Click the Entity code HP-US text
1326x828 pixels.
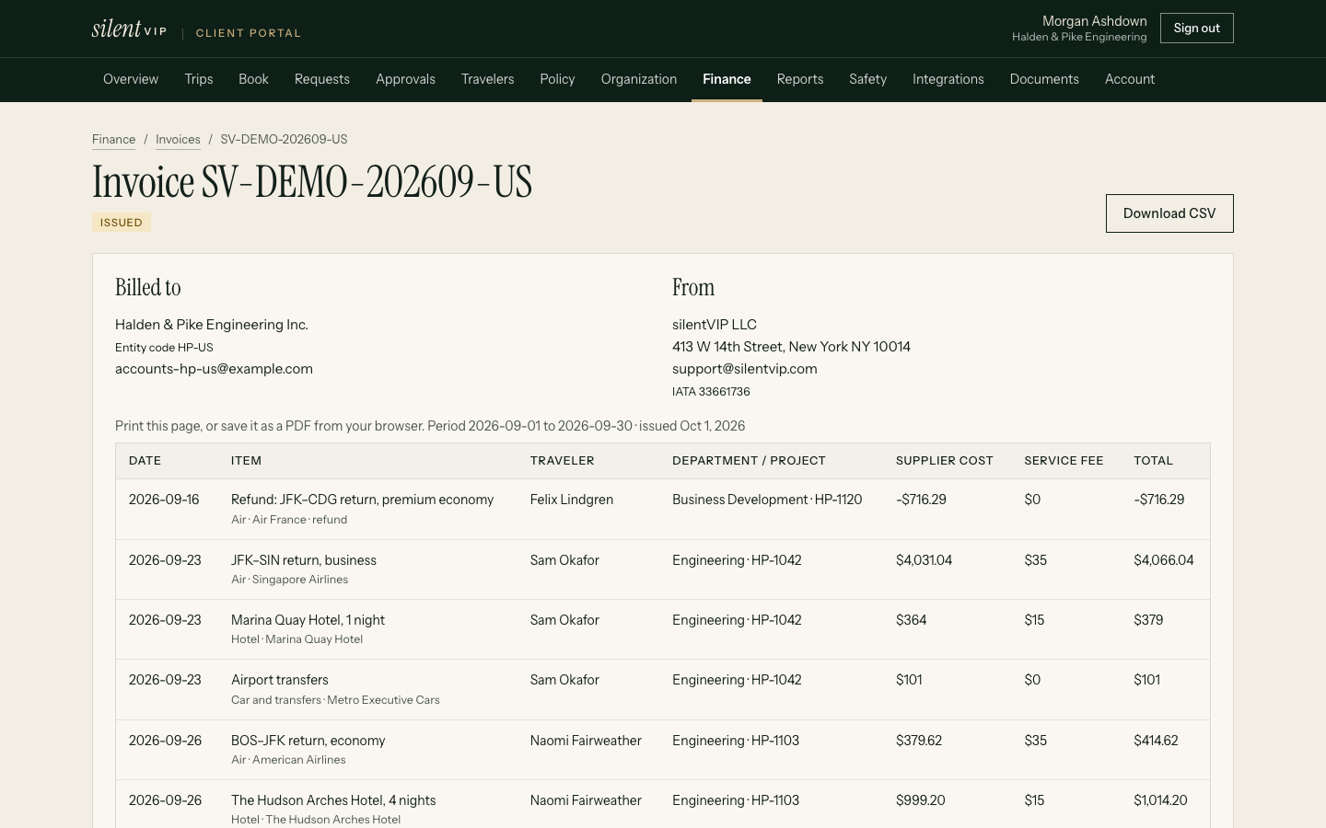tap(164, 348)
